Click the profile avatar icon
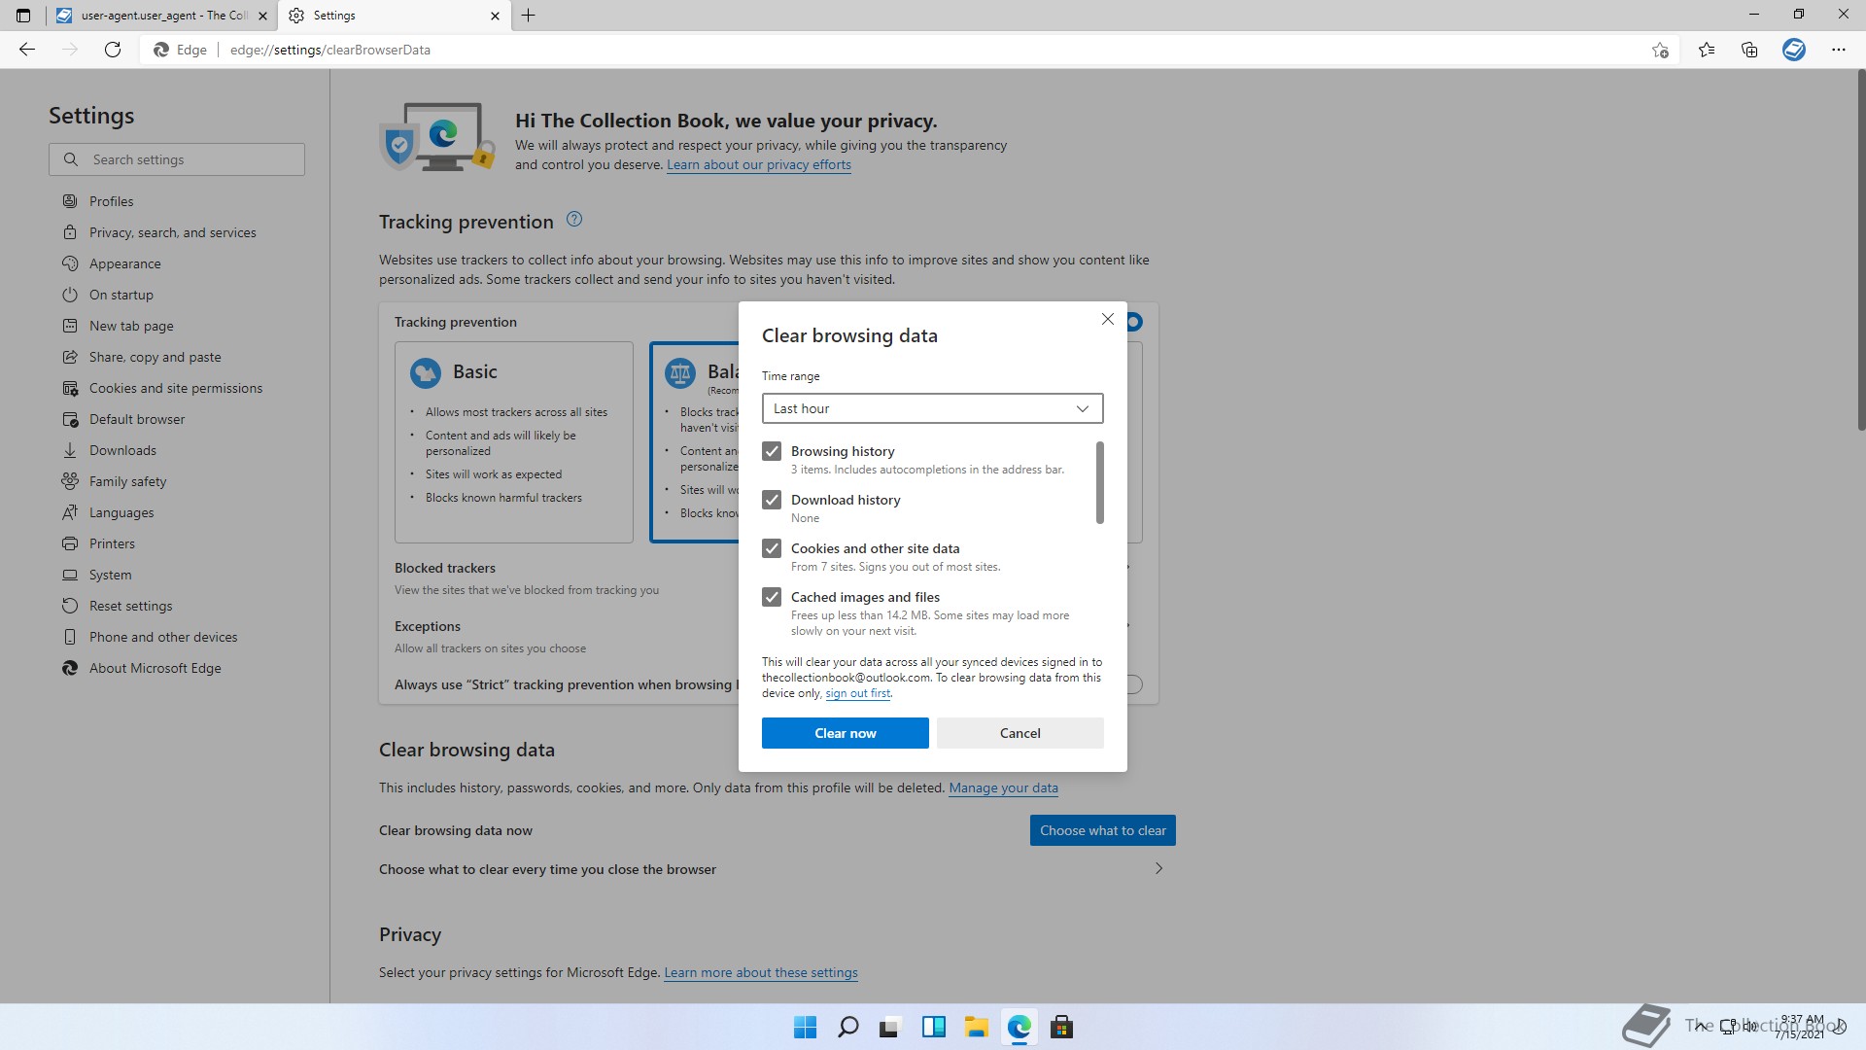The height and width of the screenshot is (1050, 1866). 1793,50
